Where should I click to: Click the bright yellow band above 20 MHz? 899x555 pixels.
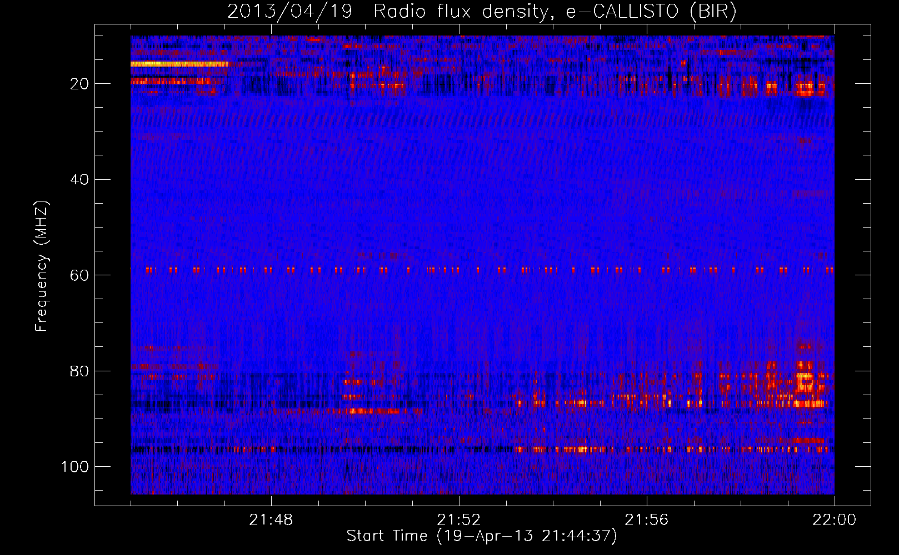[179, 64]
